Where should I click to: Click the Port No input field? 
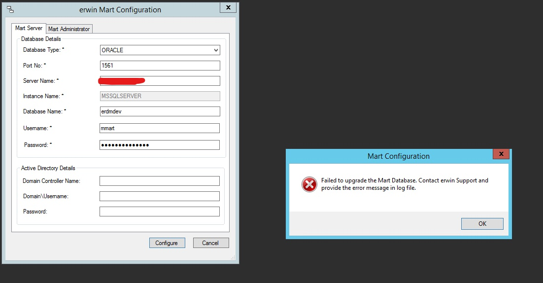pyautogui.click(x=160, y=66)
